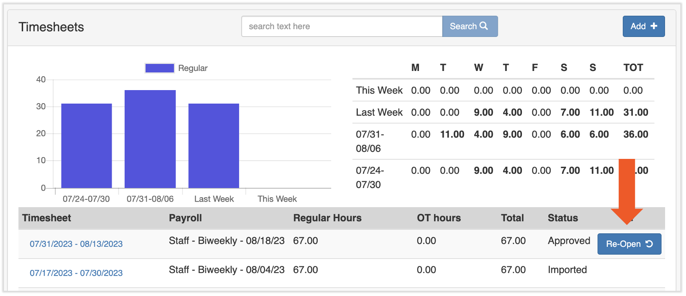Toggle the Regular legend color box
This screenshot has height=296, width=686.
pyautogui.click(x=160, y=68)
